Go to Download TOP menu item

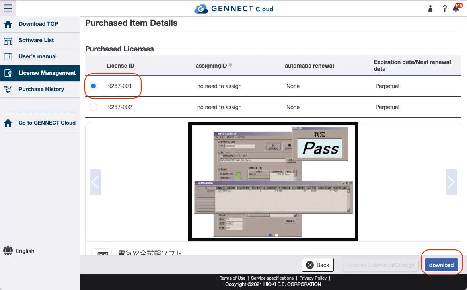(x=40, y=24)
